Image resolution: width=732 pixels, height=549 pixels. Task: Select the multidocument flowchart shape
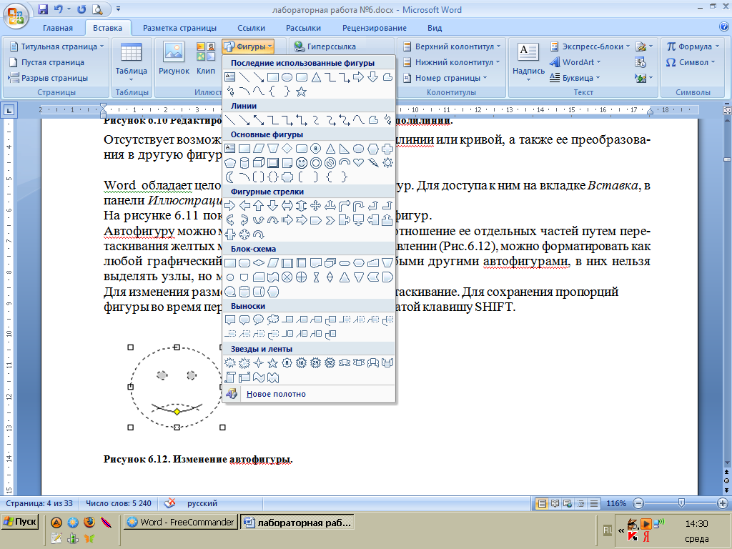point(330,263)
